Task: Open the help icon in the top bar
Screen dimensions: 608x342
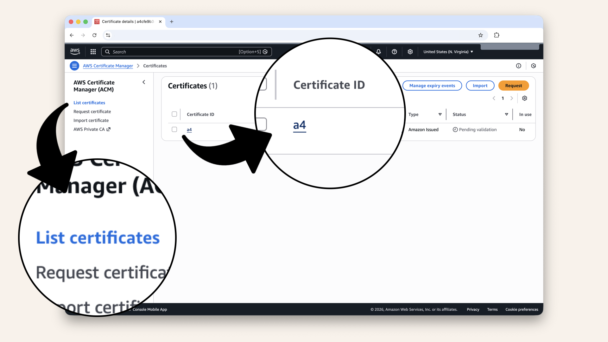Action: (394, 51)
